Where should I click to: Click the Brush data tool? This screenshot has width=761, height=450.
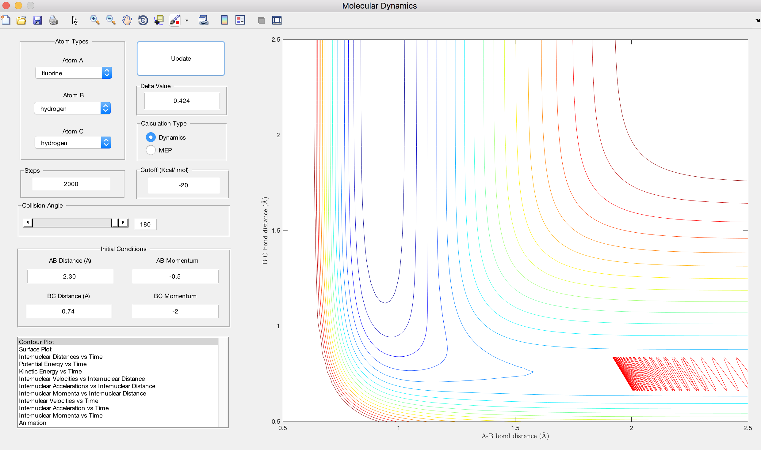pos(175,21)
